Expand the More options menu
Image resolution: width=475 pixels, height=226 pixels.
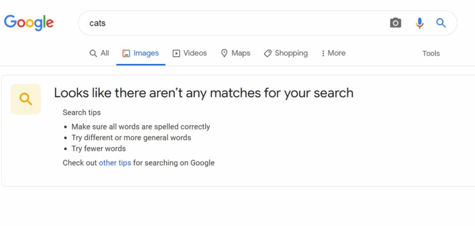coord(333,53)
